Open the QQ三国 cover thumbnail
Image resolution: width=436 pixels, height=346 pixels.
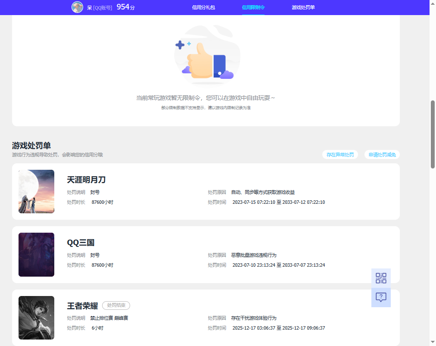pos(37,255)
